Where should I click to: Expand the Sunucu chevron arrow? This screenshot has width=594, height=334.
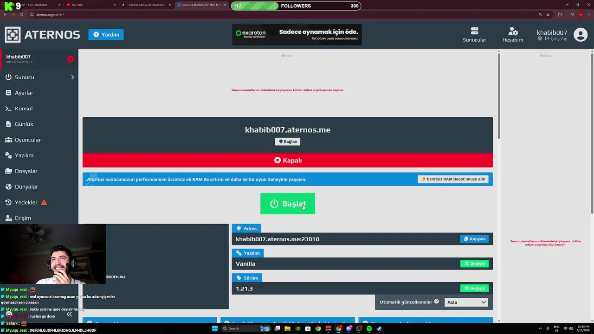point(72,77)
